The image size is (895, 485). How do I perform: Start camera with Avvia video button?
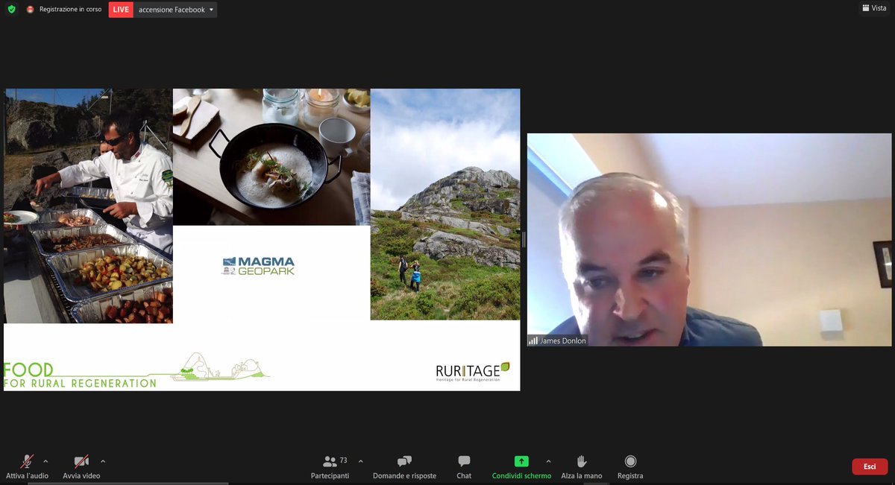[x=81, y=468]
